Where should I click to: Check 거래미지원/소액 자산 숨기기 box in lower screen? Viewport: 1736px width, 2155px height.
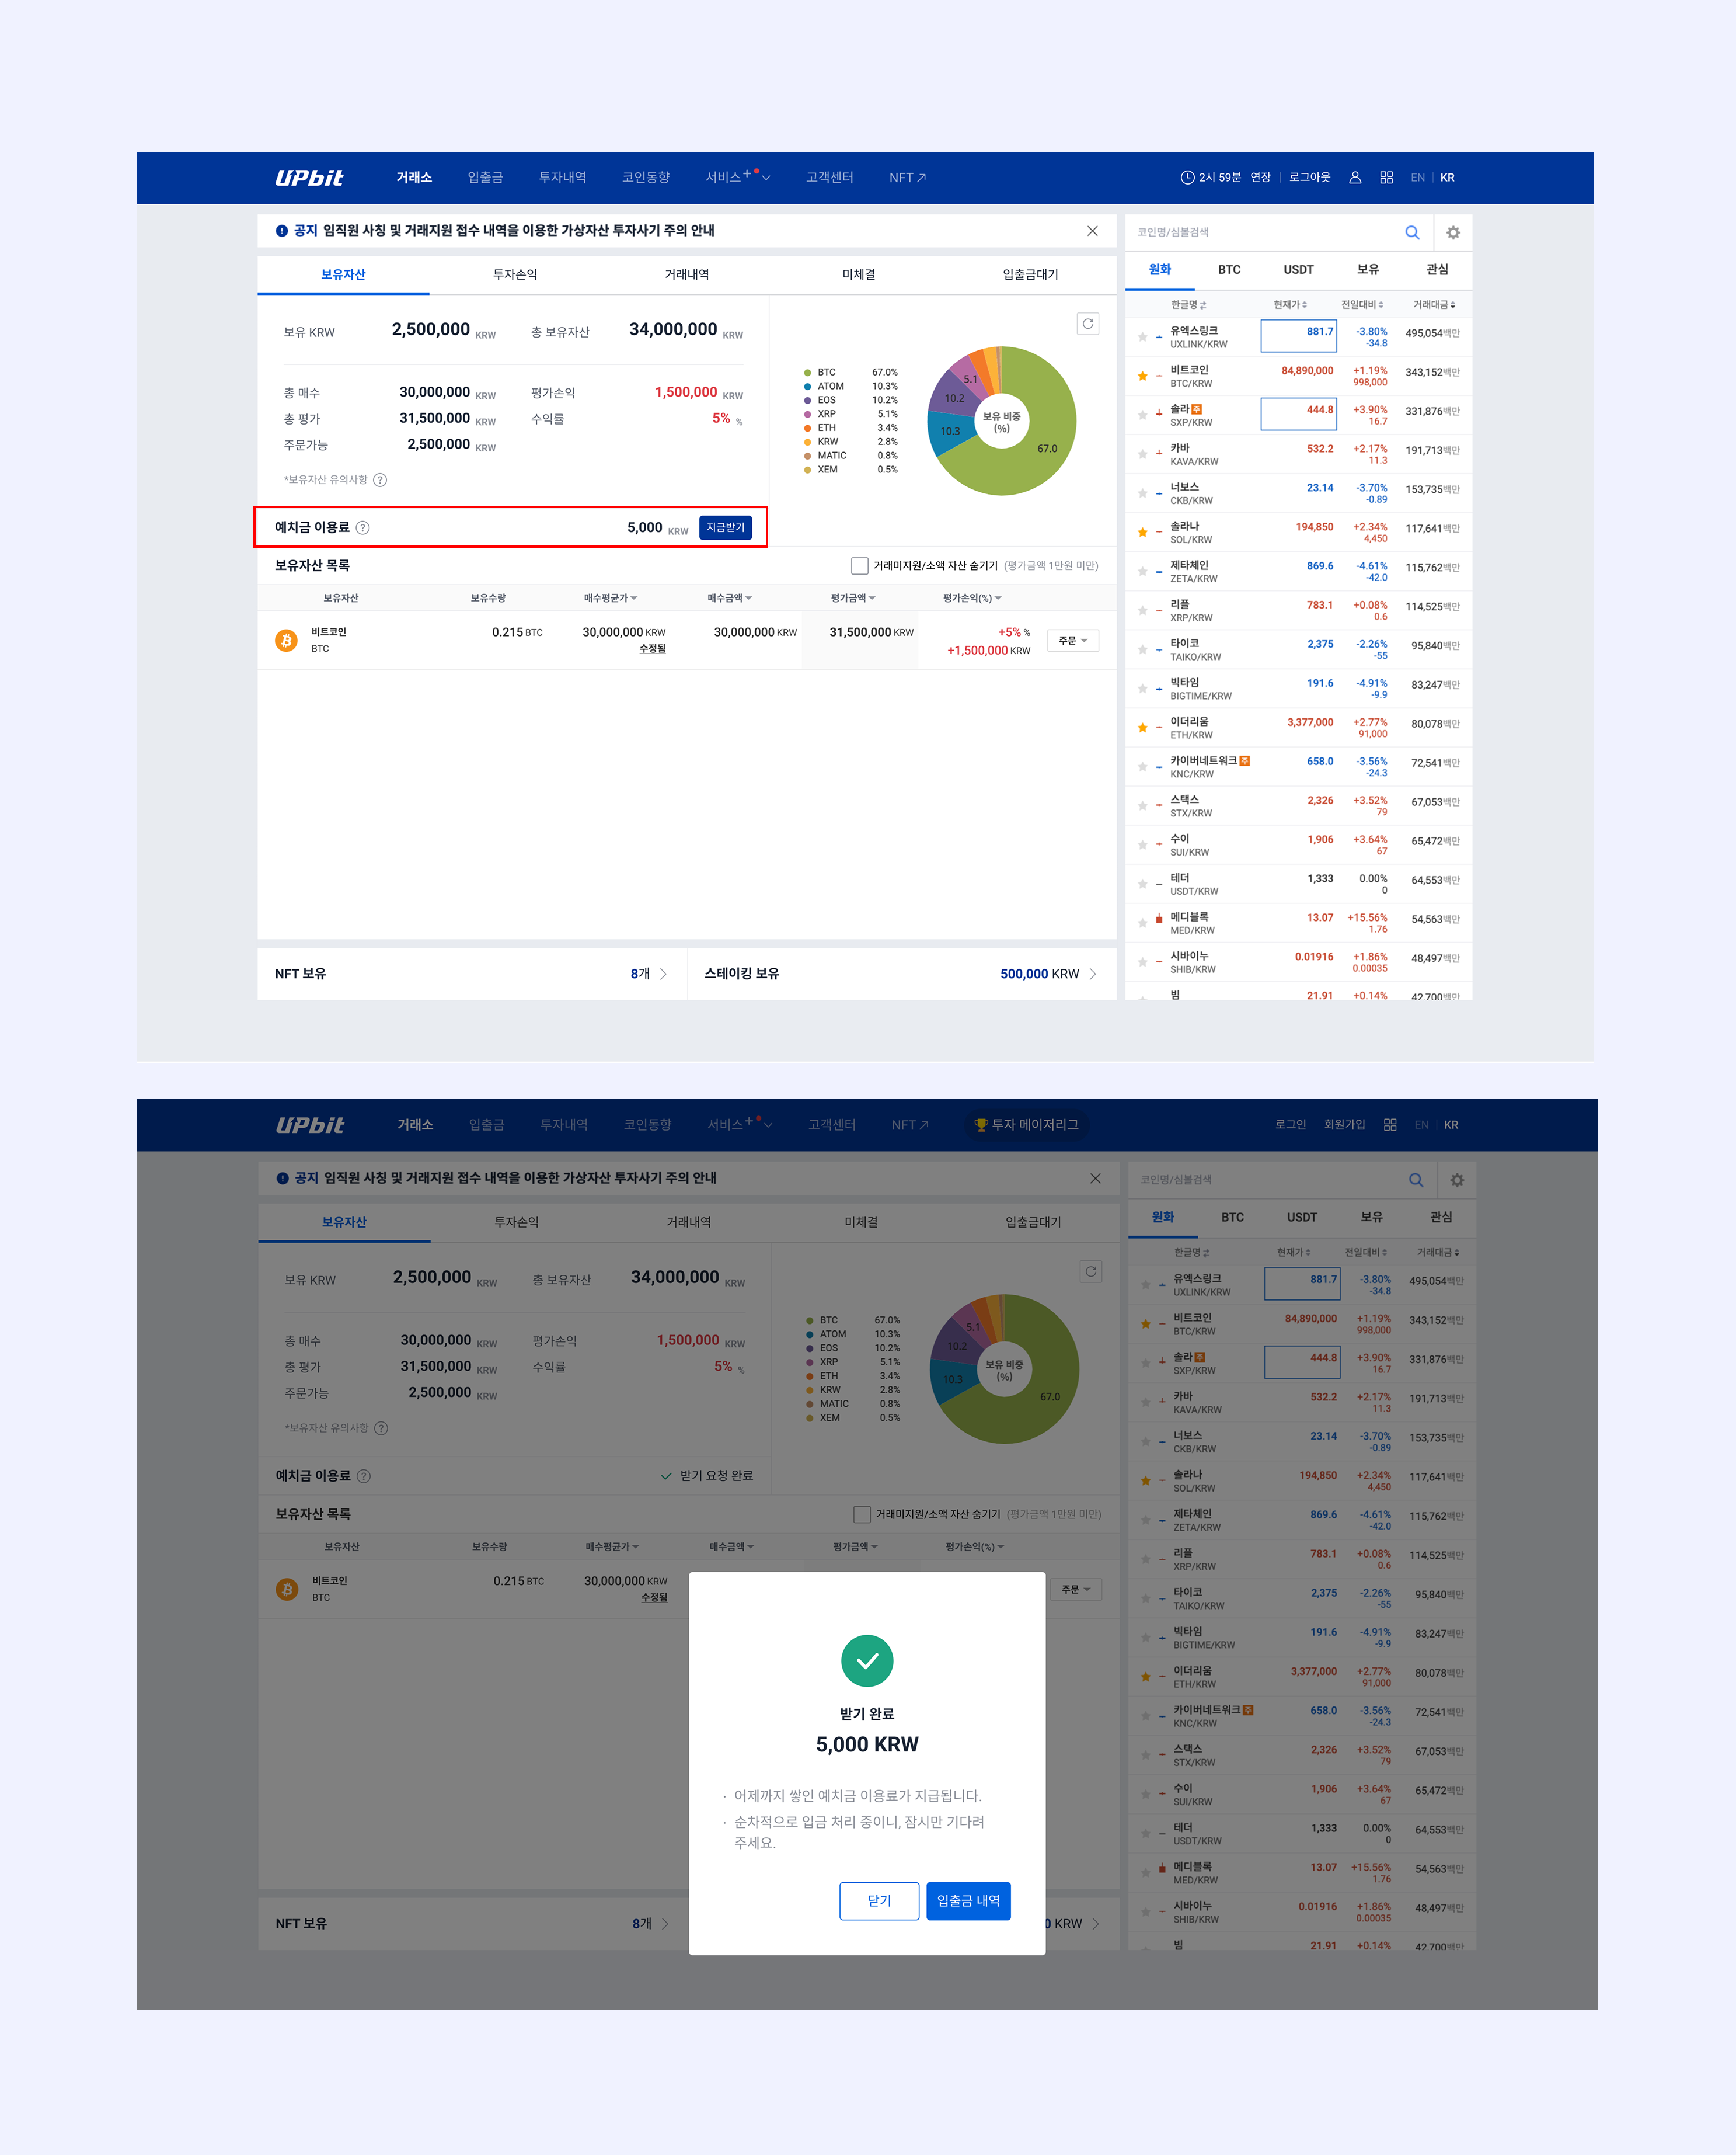coord(861,1514)
